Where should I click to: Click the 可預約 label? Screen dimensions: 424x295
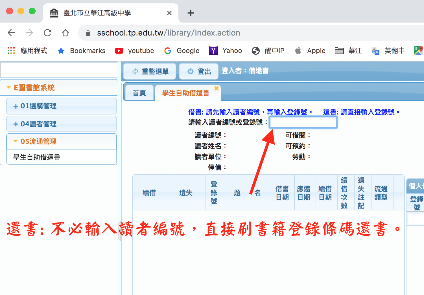pos(298,146)
